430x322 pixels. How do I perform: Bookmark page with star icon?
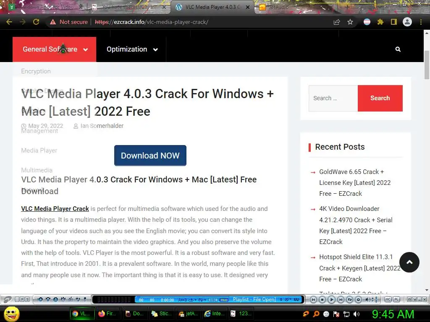[x=350, y=22]
